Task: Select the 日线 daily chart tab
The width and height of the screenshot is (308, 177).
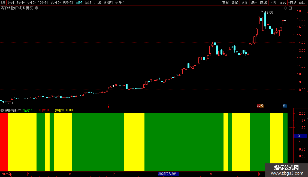Action: point(79,2)
